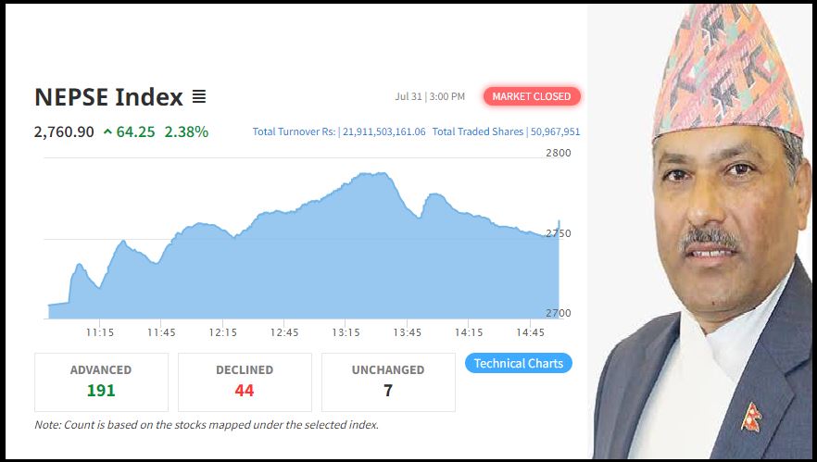The width and height of the screenshot is (817, 462).
Task: Select the UNCHANGED 7 stocks box
Action: (x=388, y=381)
